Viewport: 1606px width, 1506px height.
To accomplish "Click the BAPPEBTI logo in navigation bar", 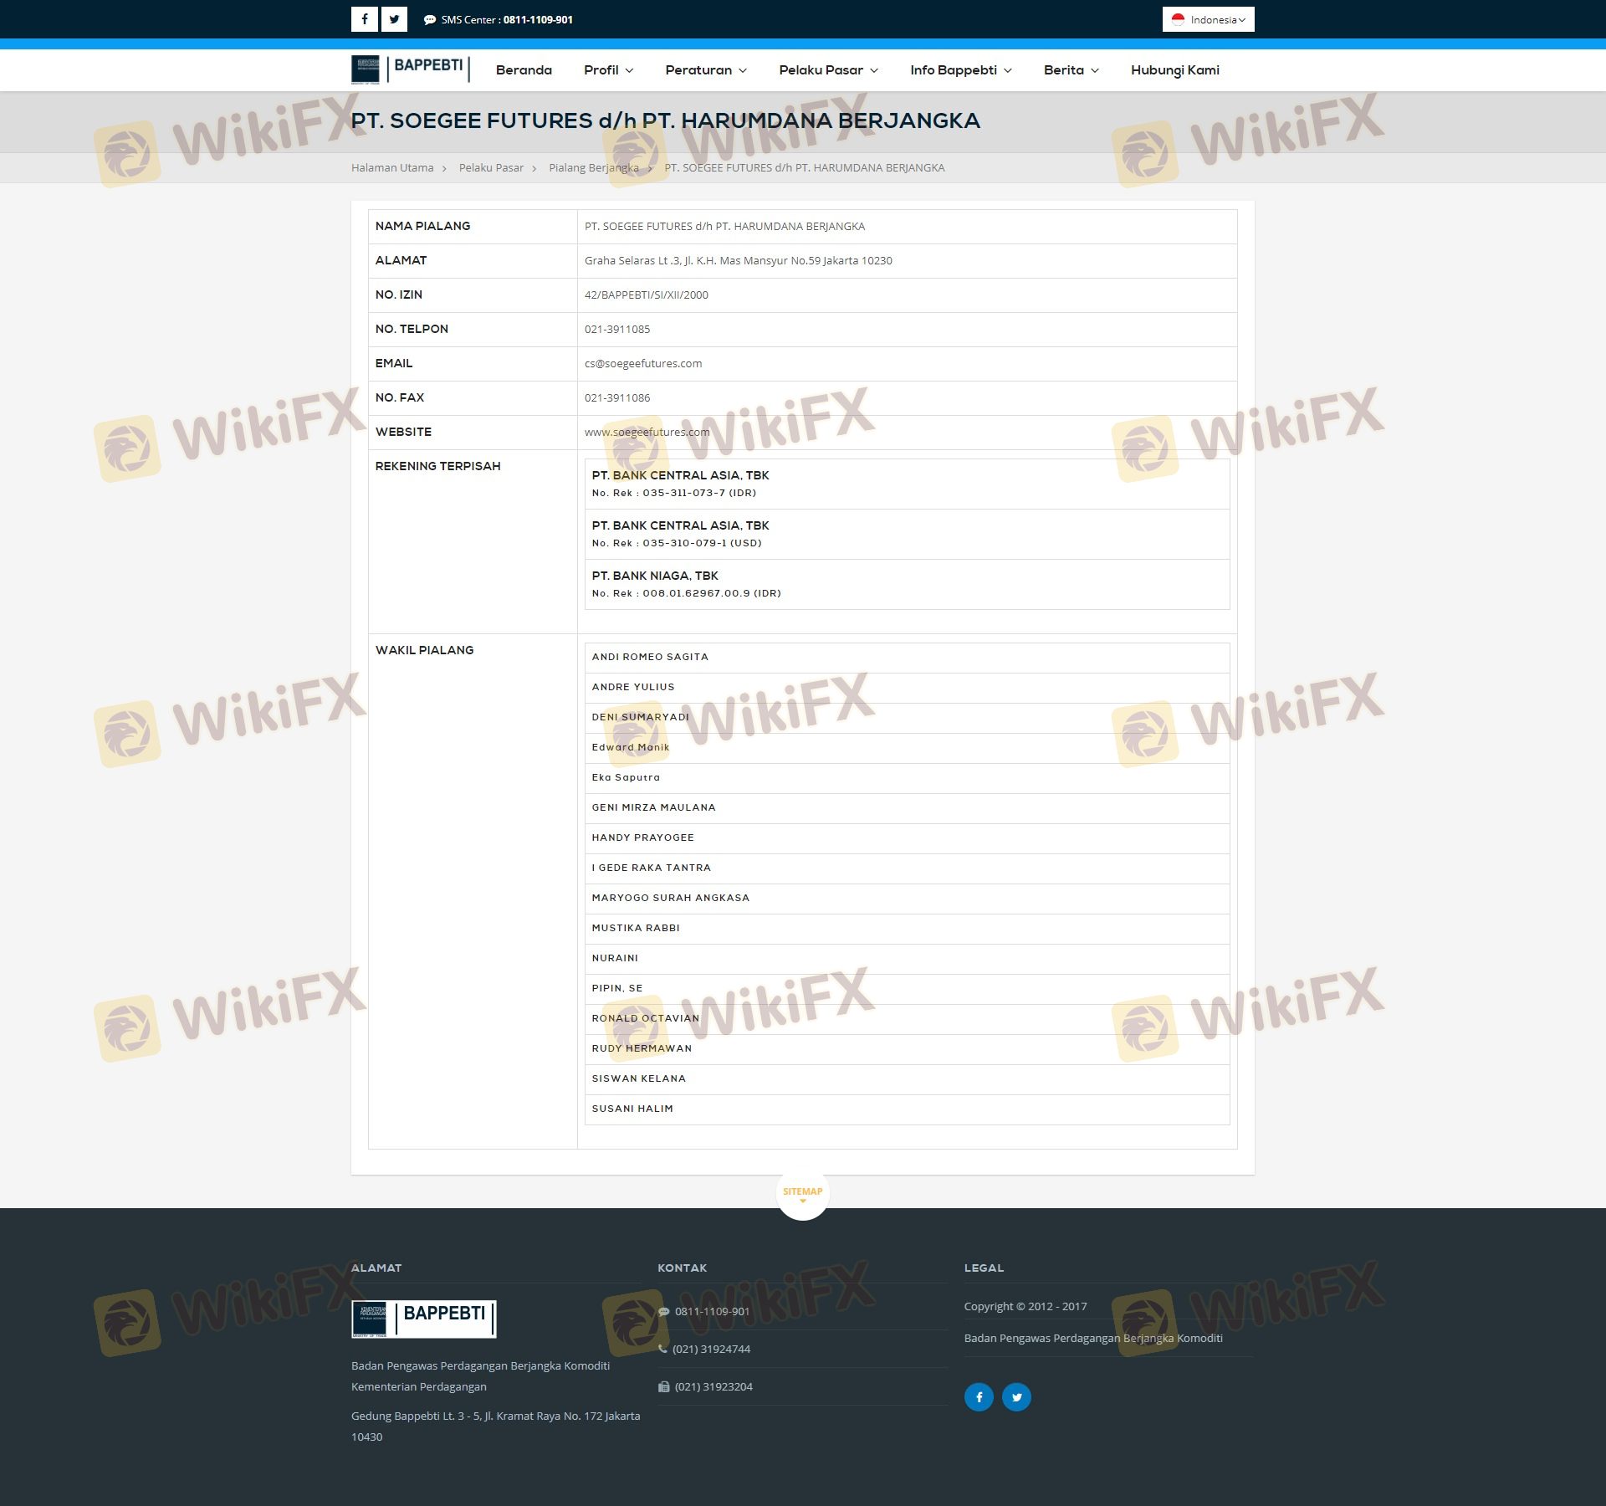I will [x=410, y=69].
